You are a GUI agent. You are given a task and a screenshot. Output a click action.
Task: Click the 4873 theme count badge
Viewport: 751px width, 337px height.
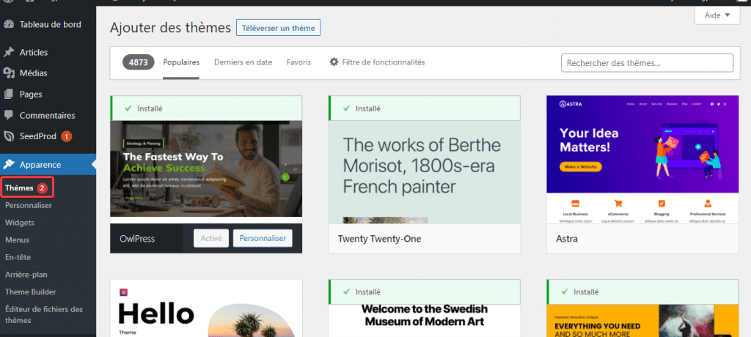[139, 62]
